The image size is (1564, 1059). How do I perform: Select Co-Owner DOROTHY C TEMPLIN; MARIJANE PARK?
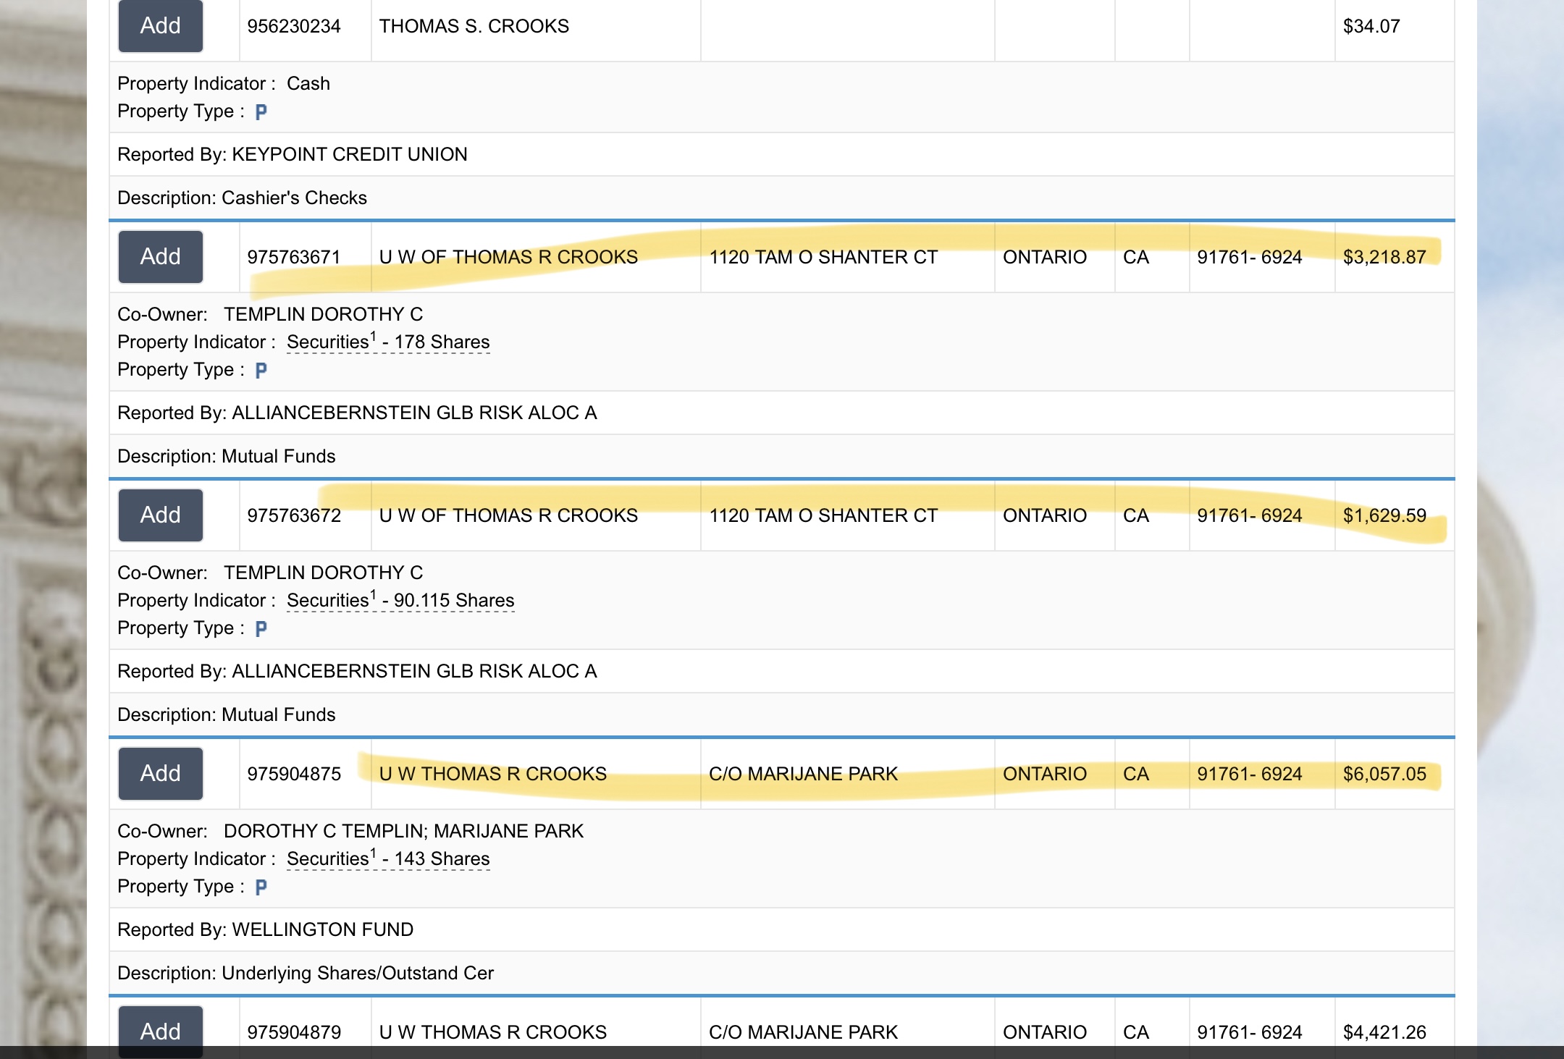click(403, 832)
